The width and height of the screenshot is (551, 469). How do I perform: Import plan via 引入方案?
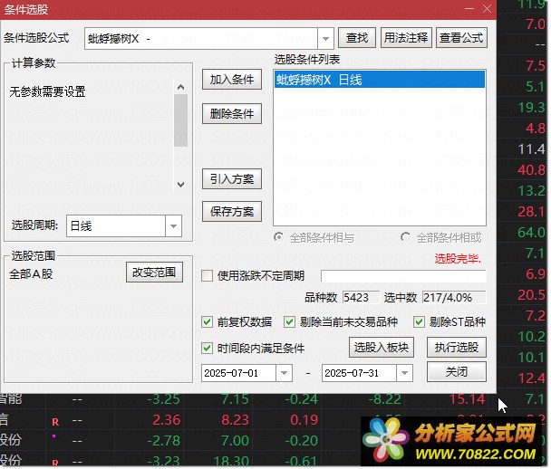232,179
